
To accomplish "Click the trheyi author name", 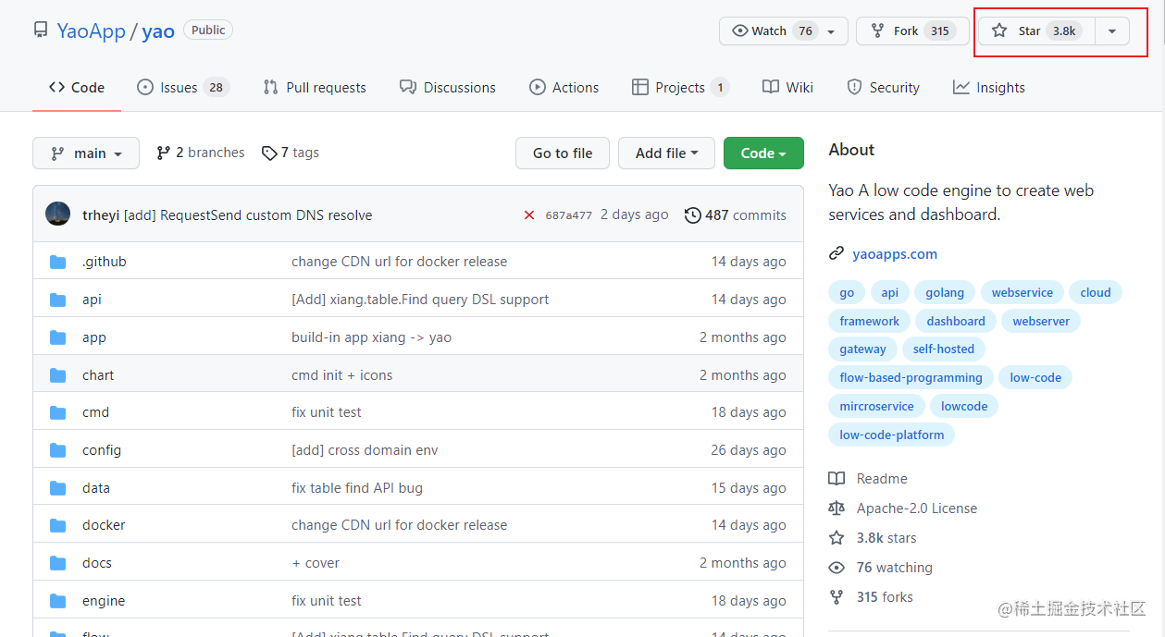I will (101, 215).
